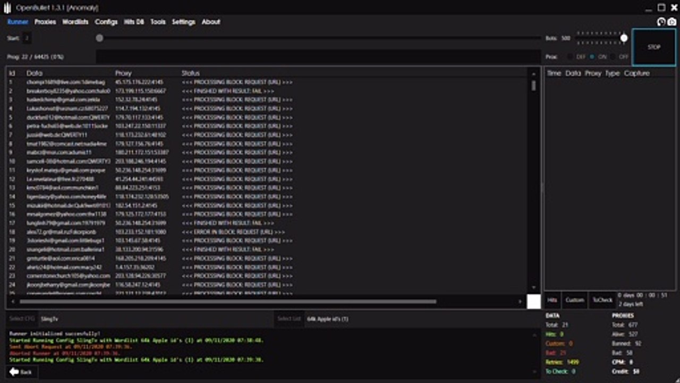Click the Credit: $0 stat
This screenshot has height=383, width=680.
point(626,371)
